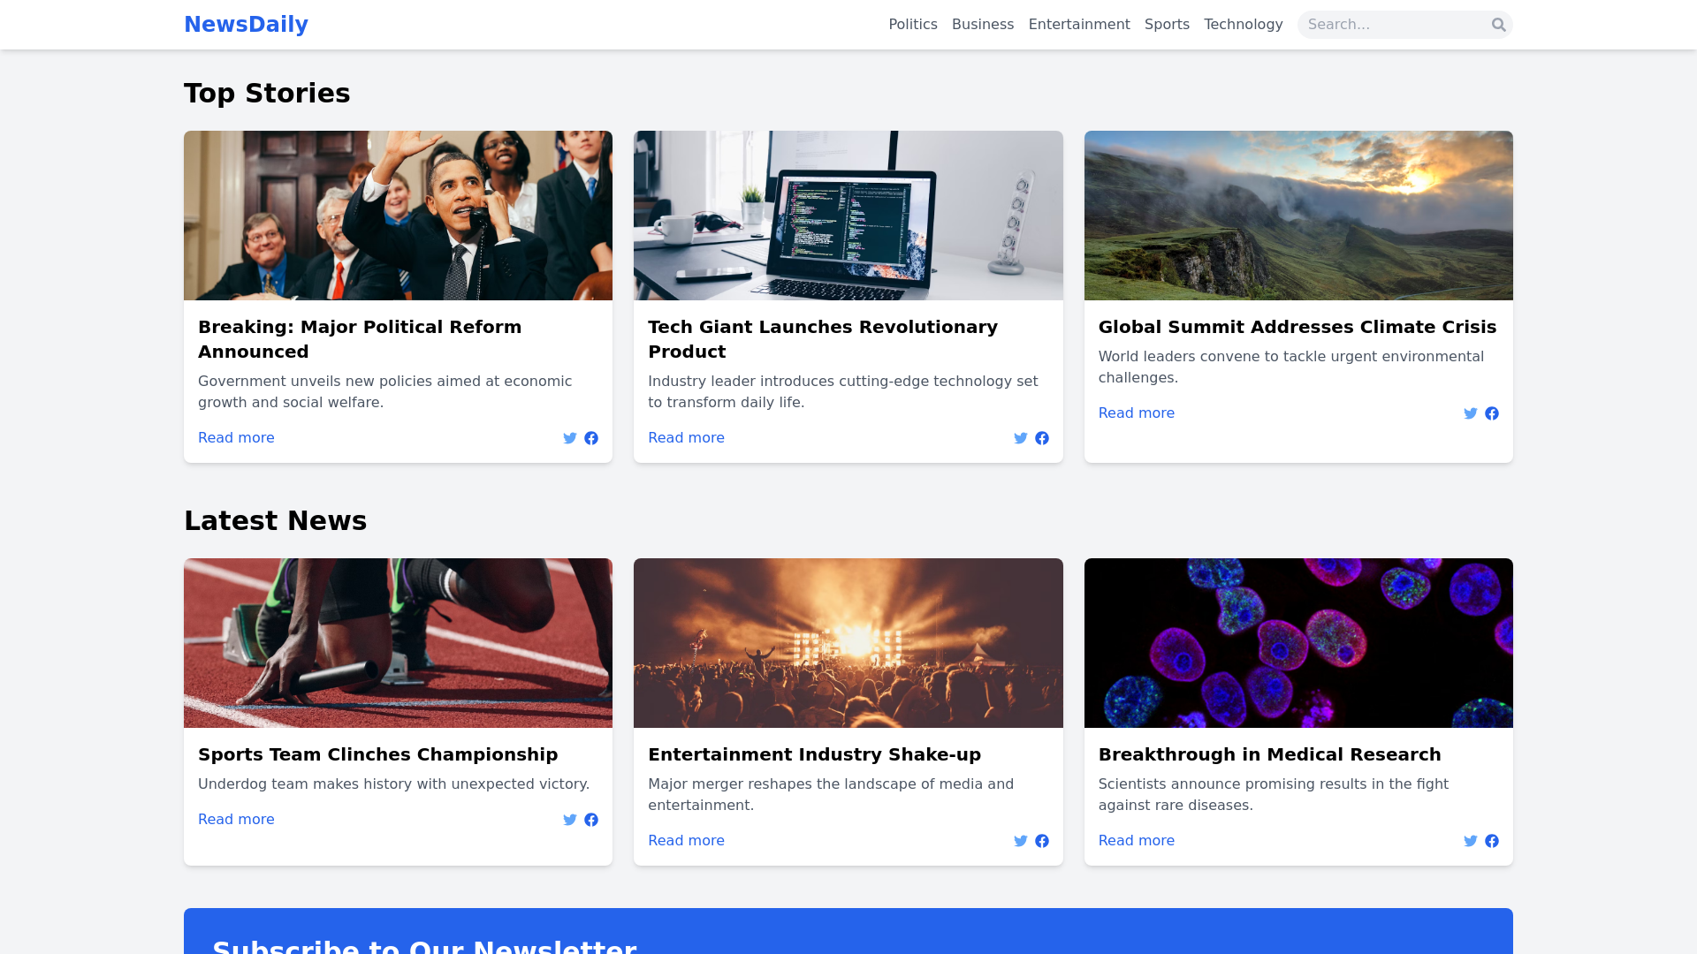
Task: Share Entertainment Shake-up story on Facebook
Action: tap(1042, 841)
